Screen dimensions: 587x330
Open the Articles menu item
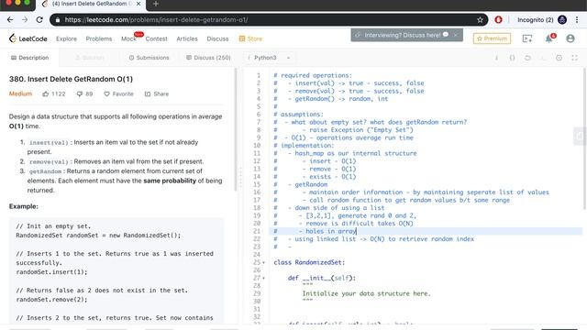coord(187,38)
